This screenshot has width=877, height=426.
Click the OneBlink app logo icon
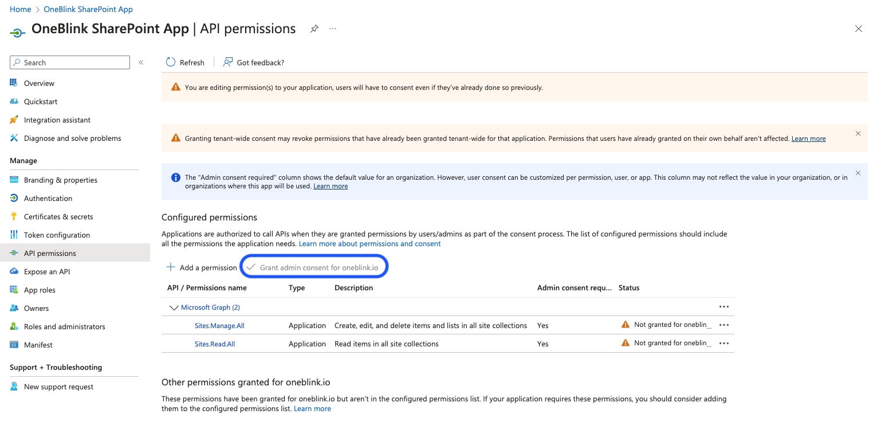pyautogui.click(x=18, y=33)
